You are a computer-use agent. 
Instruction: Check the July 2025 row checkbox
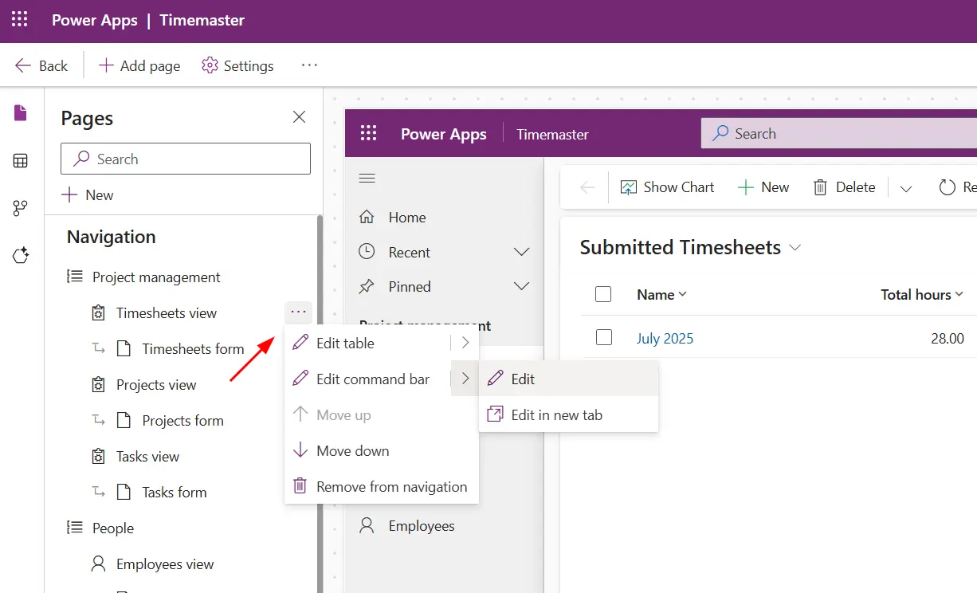pyautogui.click(x=604, y=337)
